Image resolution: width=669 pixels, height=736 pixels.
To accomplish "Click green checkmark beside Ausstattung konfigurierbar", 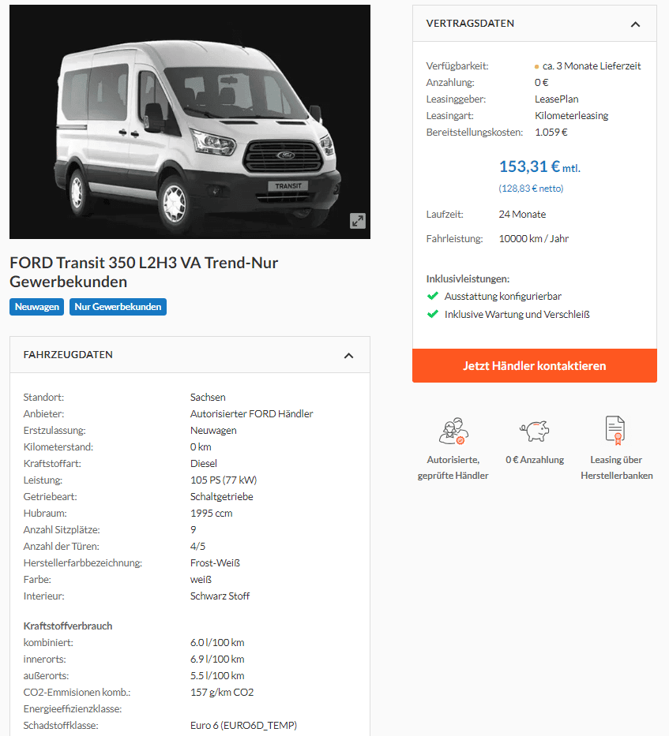I will 433,296.
